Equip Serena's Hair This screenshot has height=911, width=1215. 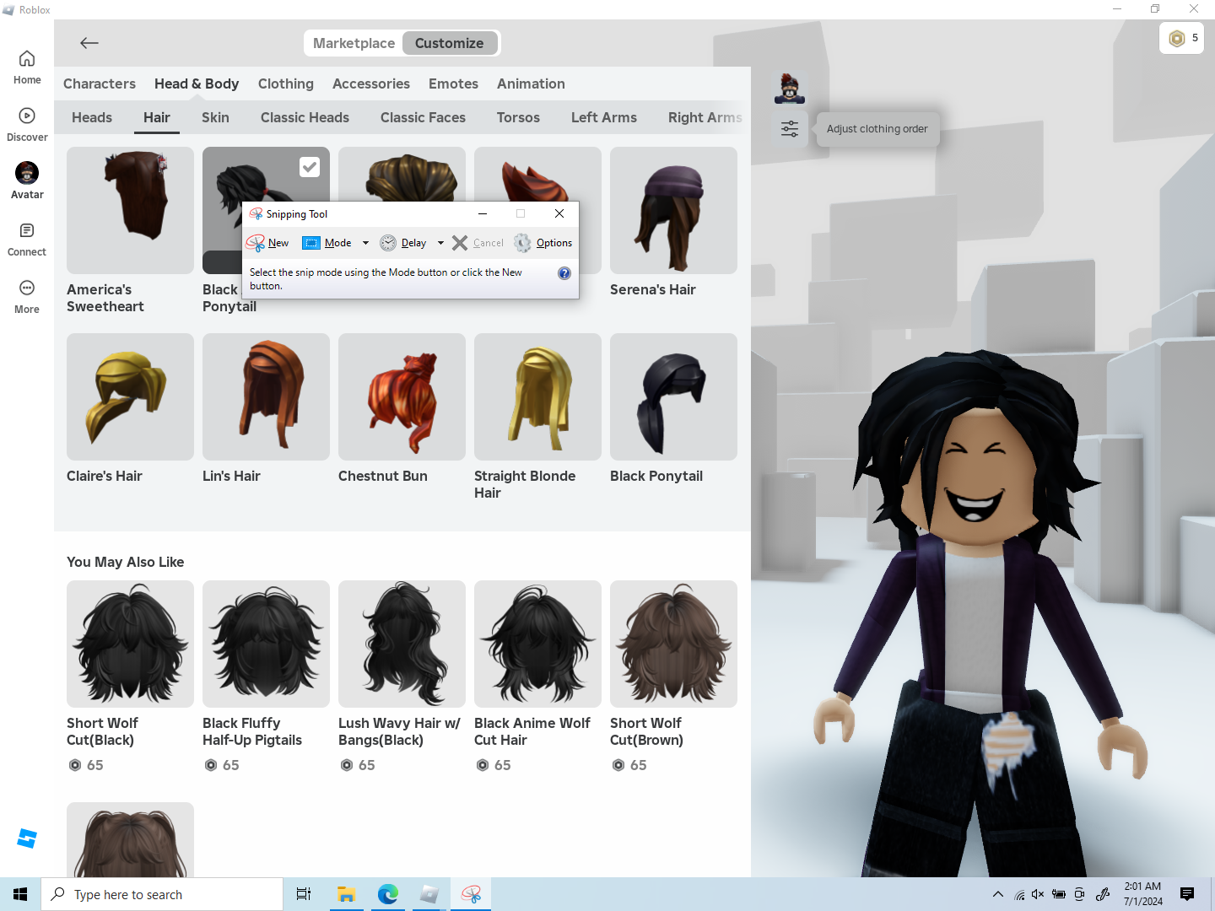(673, 210)
